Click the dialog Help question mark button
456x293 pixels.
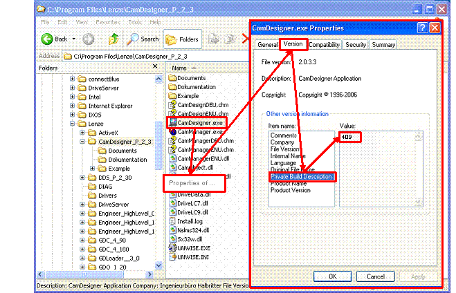pyautogui.click(x=421, y=28)
